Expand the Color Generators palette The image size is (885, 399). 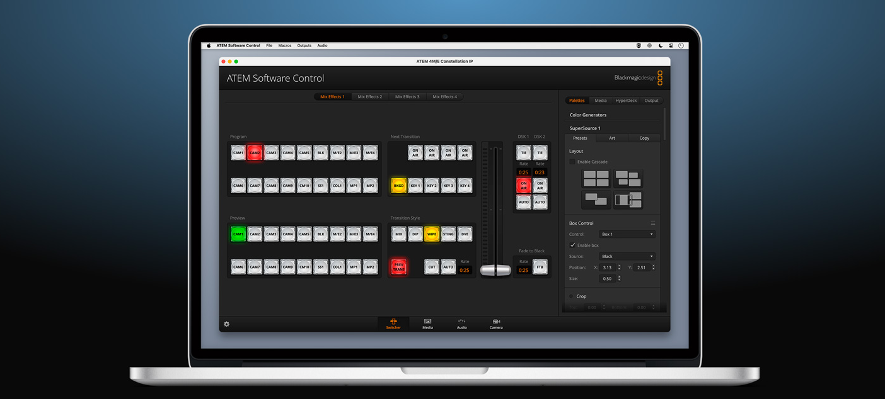[x=588, y=115]
